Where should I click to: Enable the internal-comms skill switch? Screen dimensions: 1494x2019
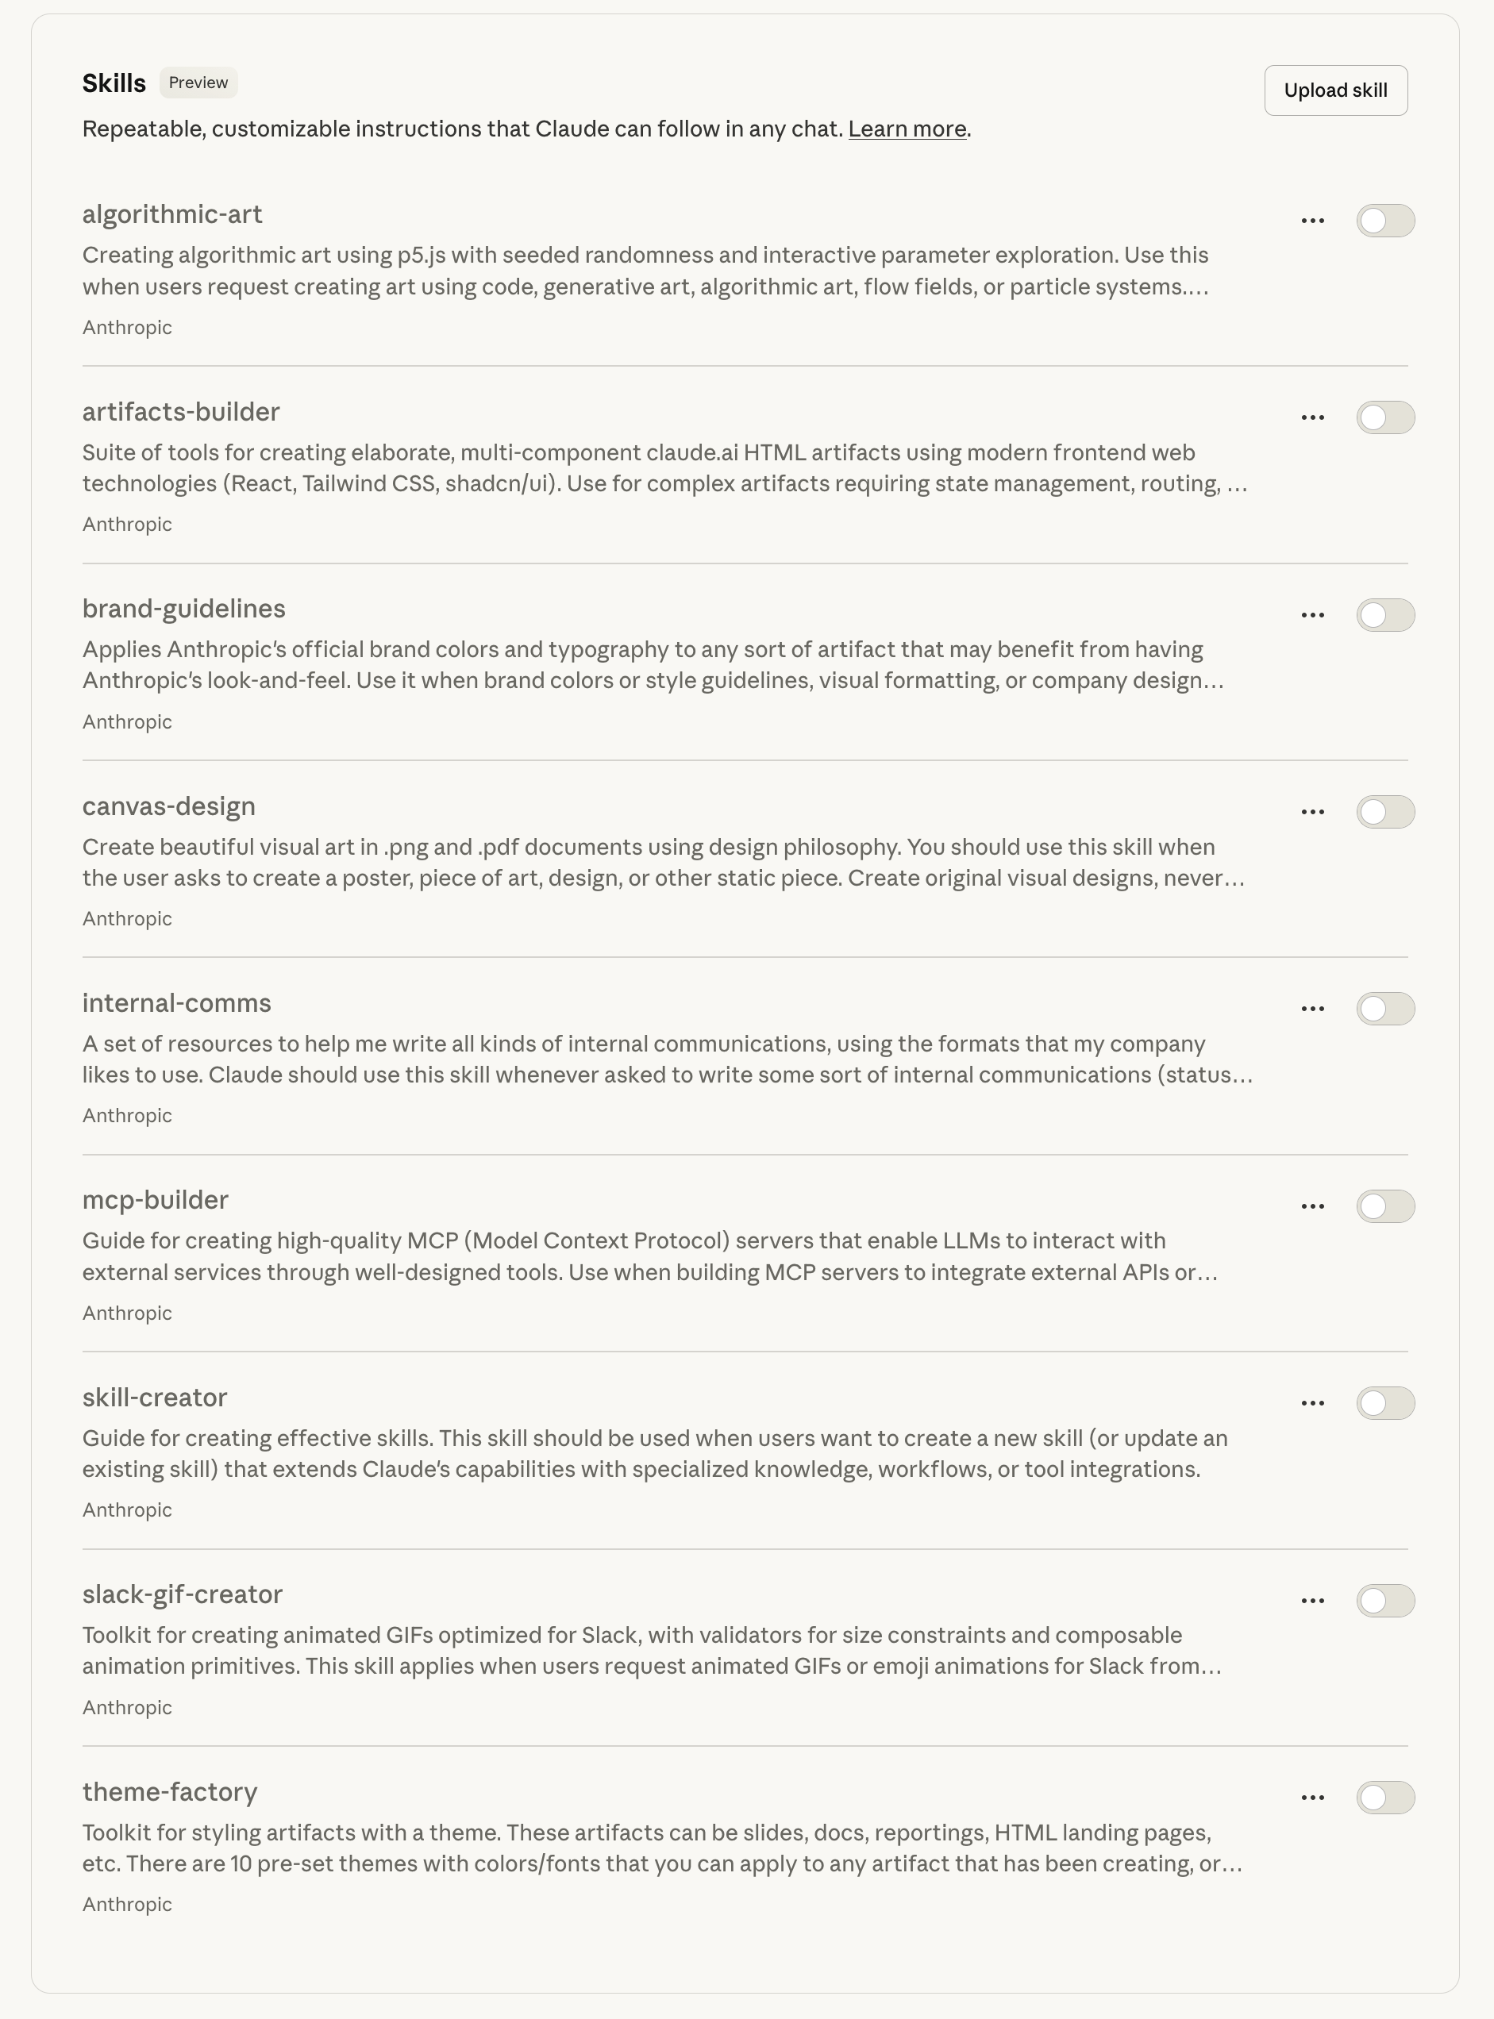pyautogui.click(x=1384, y=1009)
